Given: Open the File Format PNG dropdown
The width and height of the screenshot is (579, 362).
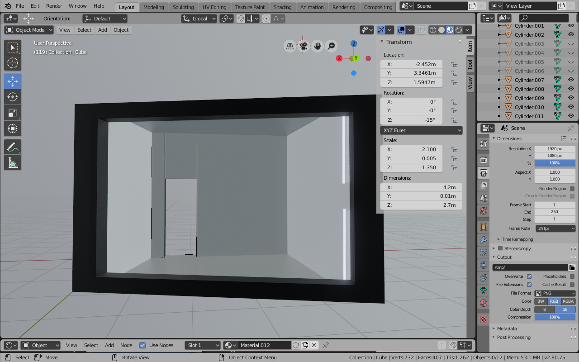Looking at the screenshot, I should coord(555,293).
